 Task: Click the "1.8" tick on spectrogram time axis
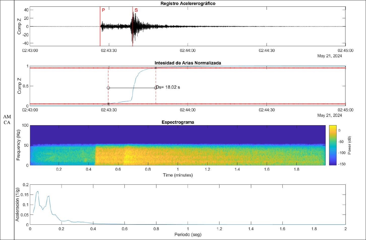point(297,169)
